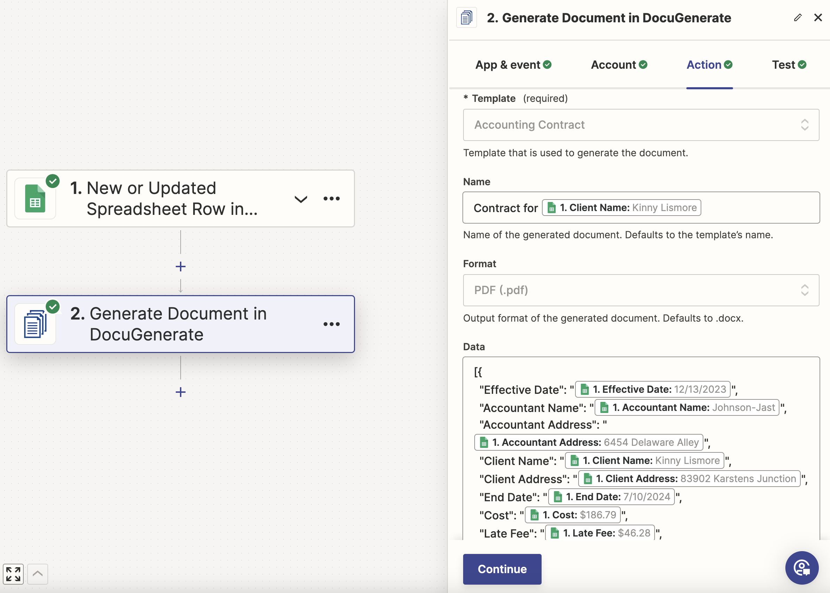830x593 pixels.
Task: Click the Client Address 83902 Karstens Junction pill
Action: [689, 478]
